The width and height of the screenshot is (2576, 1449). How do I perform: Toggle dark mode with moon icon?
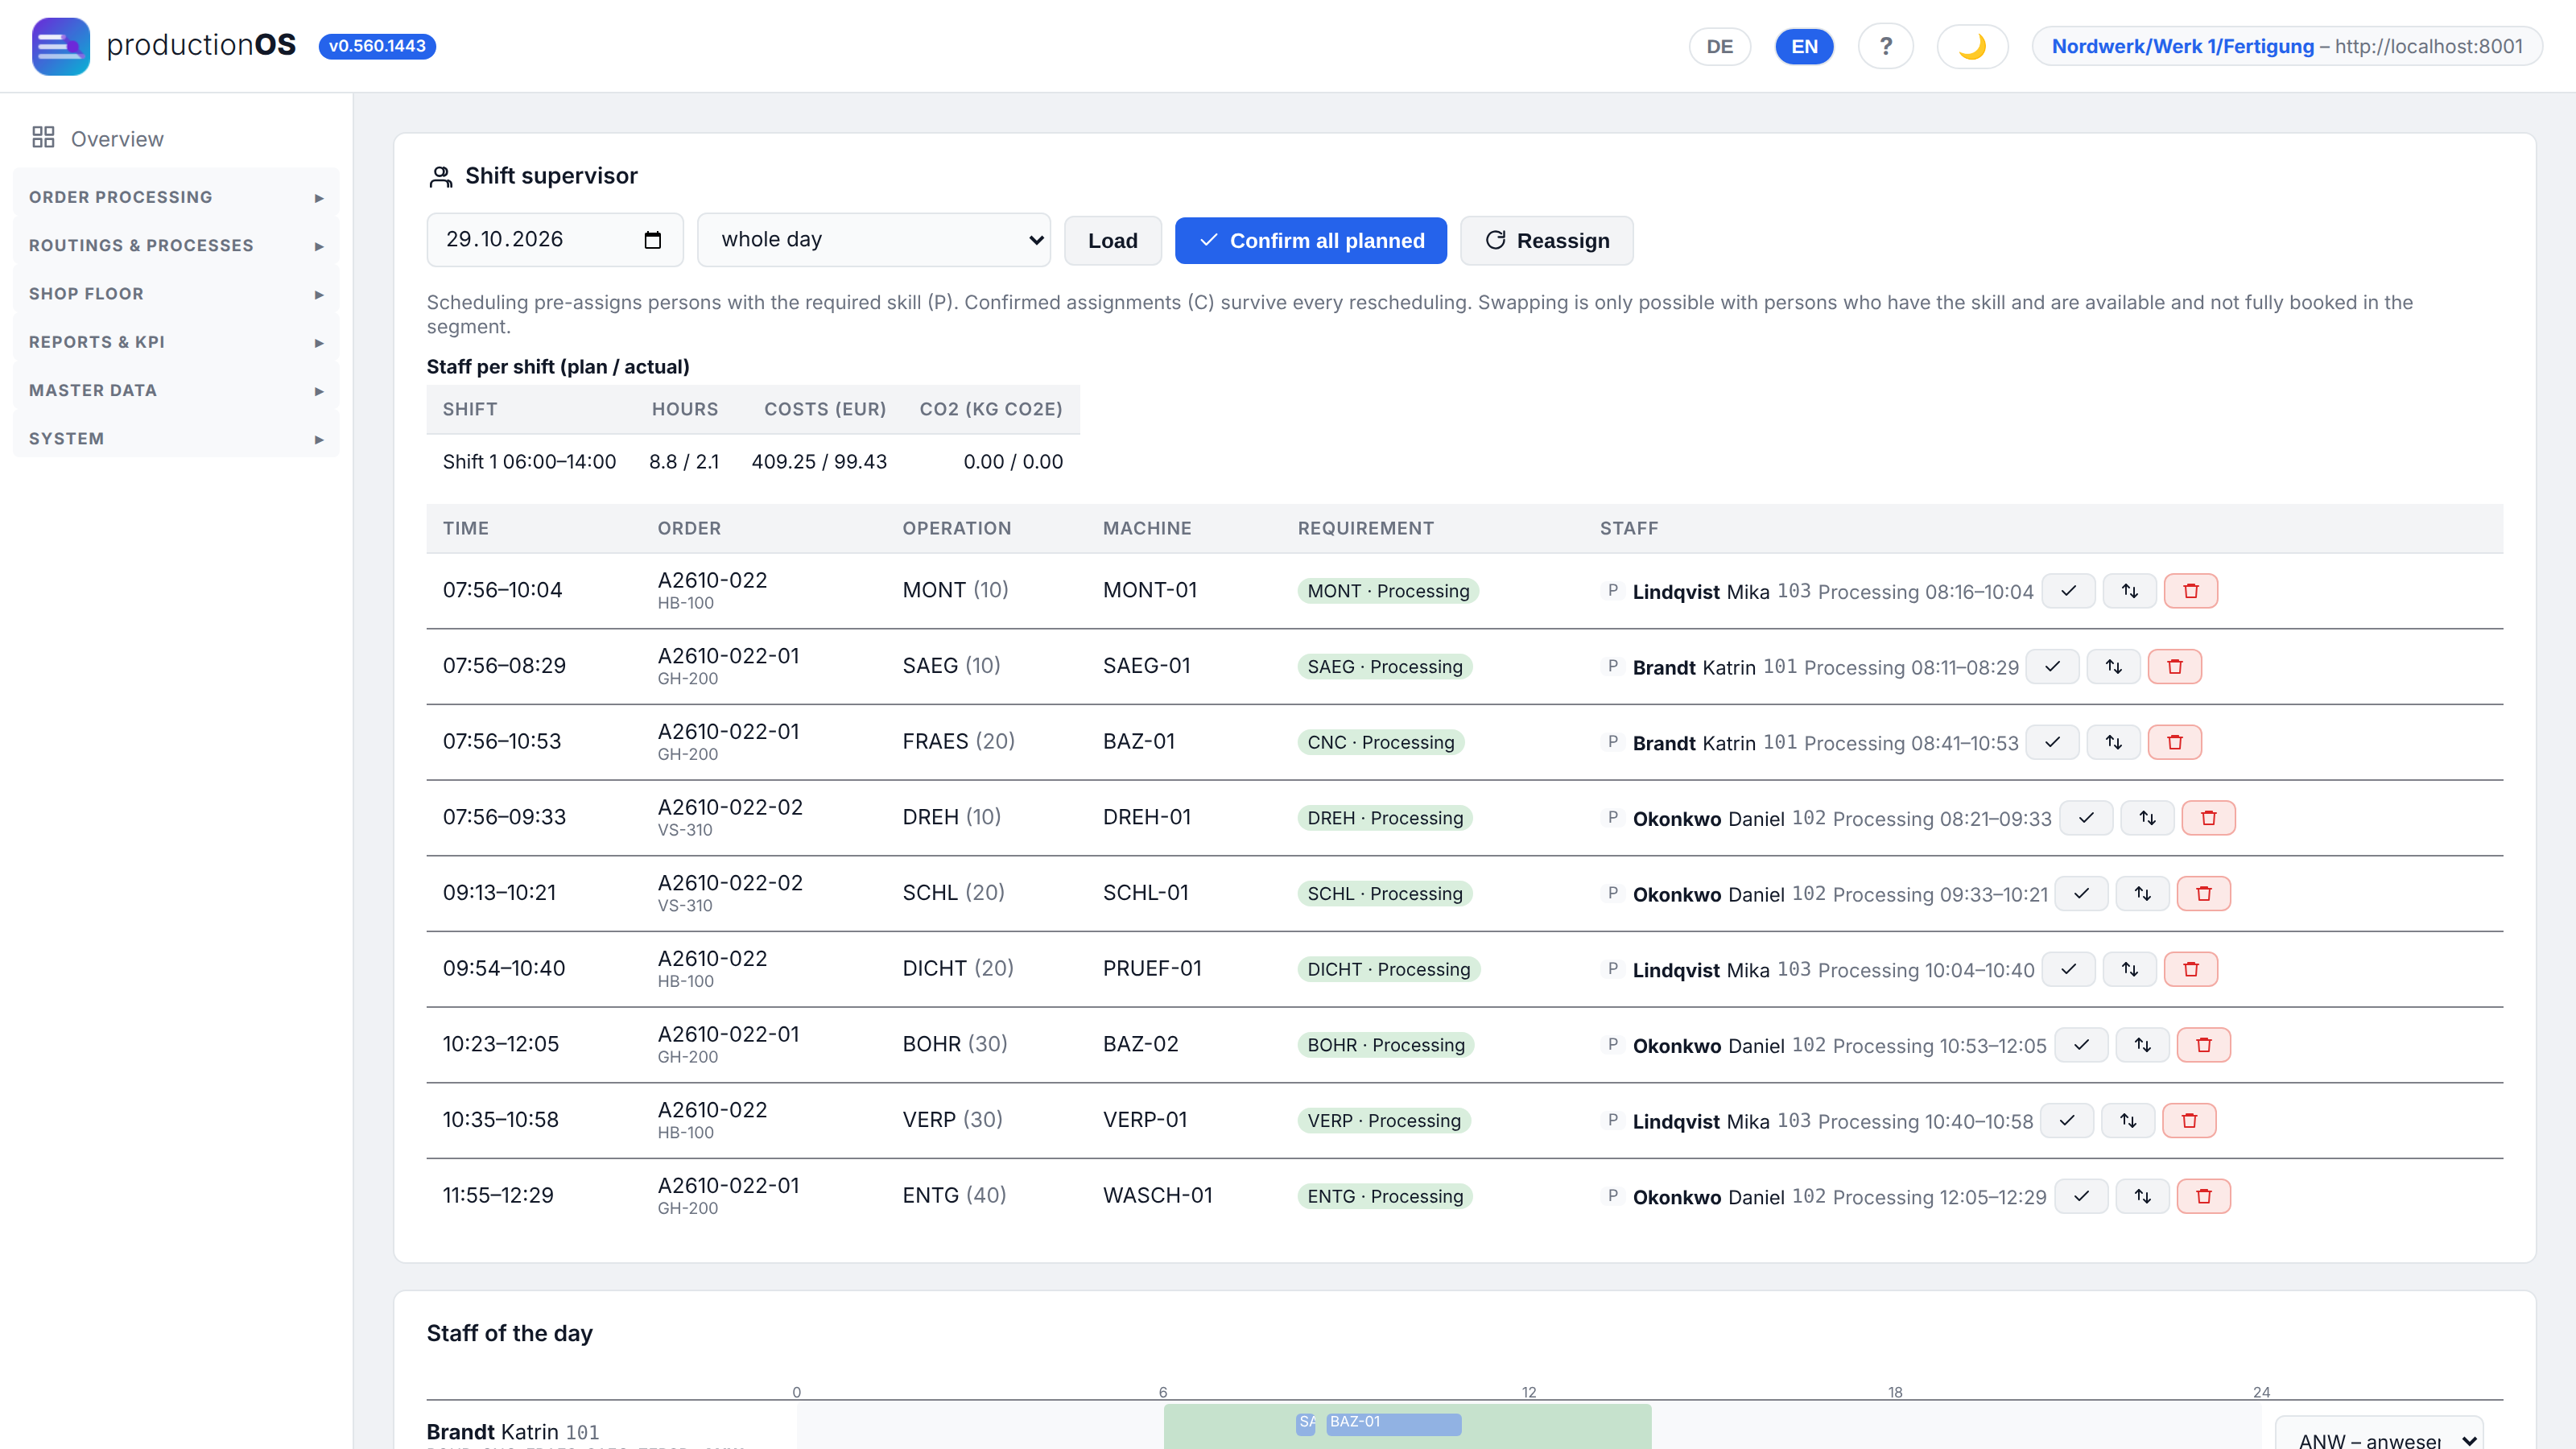[1972, 46]
